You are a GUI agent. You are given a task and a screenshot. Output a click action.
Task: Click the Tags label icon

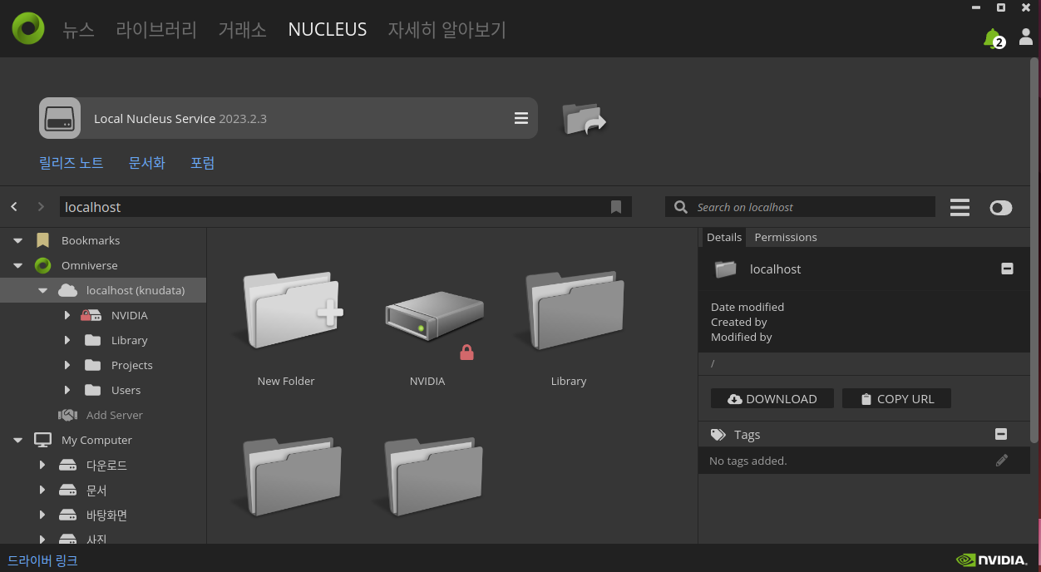(718, 435)
